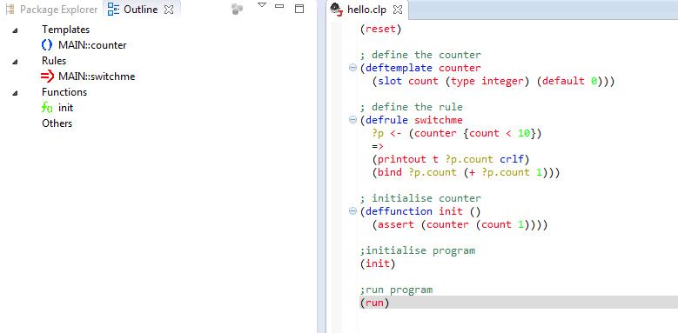Fold the deffunction init code block
The height and width of the screenshot is (333, 678).
[x=352, y=211]
